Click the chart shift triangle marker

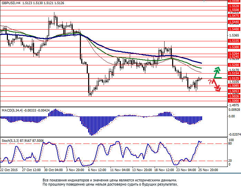204,1
